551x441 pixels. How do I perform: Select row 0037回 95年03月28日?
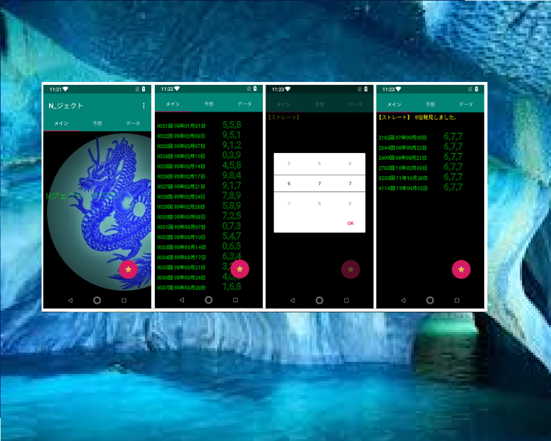pos(199,287)
